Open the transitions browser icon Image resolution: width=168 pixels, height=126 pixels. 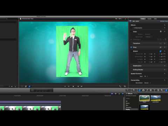tap(150, 90)
